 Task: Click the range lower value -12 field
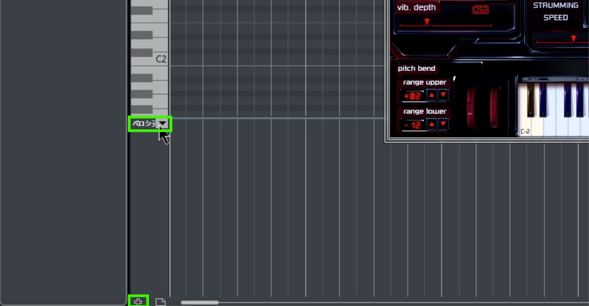coord(412,125)
